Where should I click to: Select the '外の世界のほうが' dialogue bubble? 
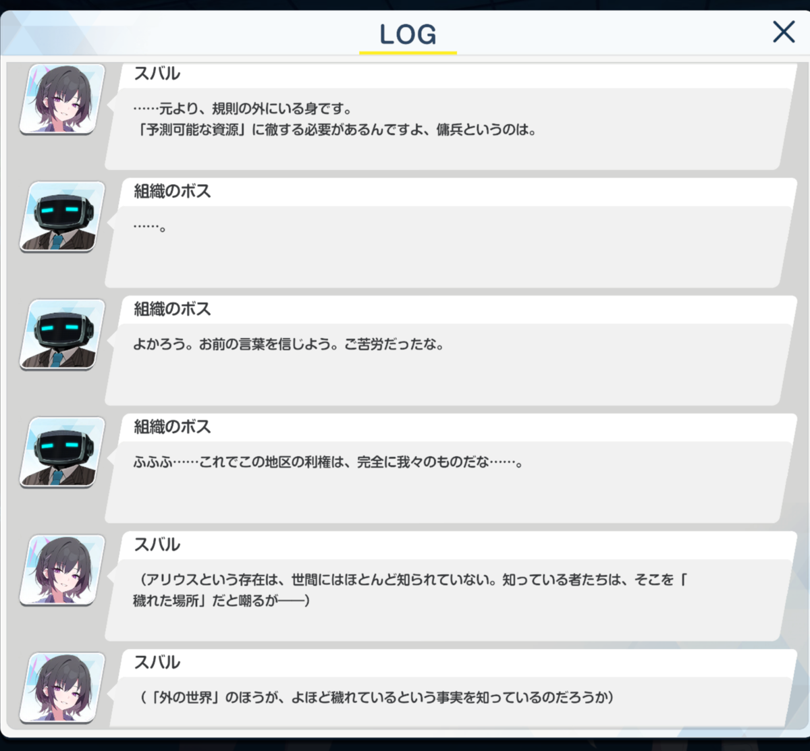(x=448, y=702)
